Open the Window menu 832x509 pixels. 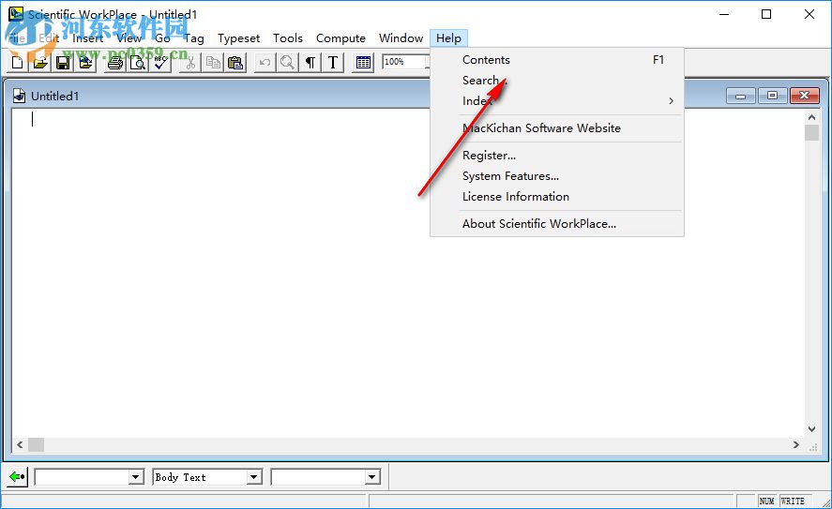pos(401,38)
